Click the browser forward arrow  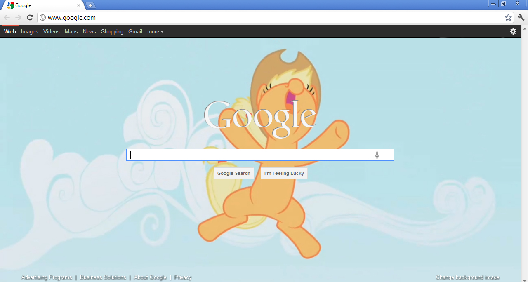[18, 17]
